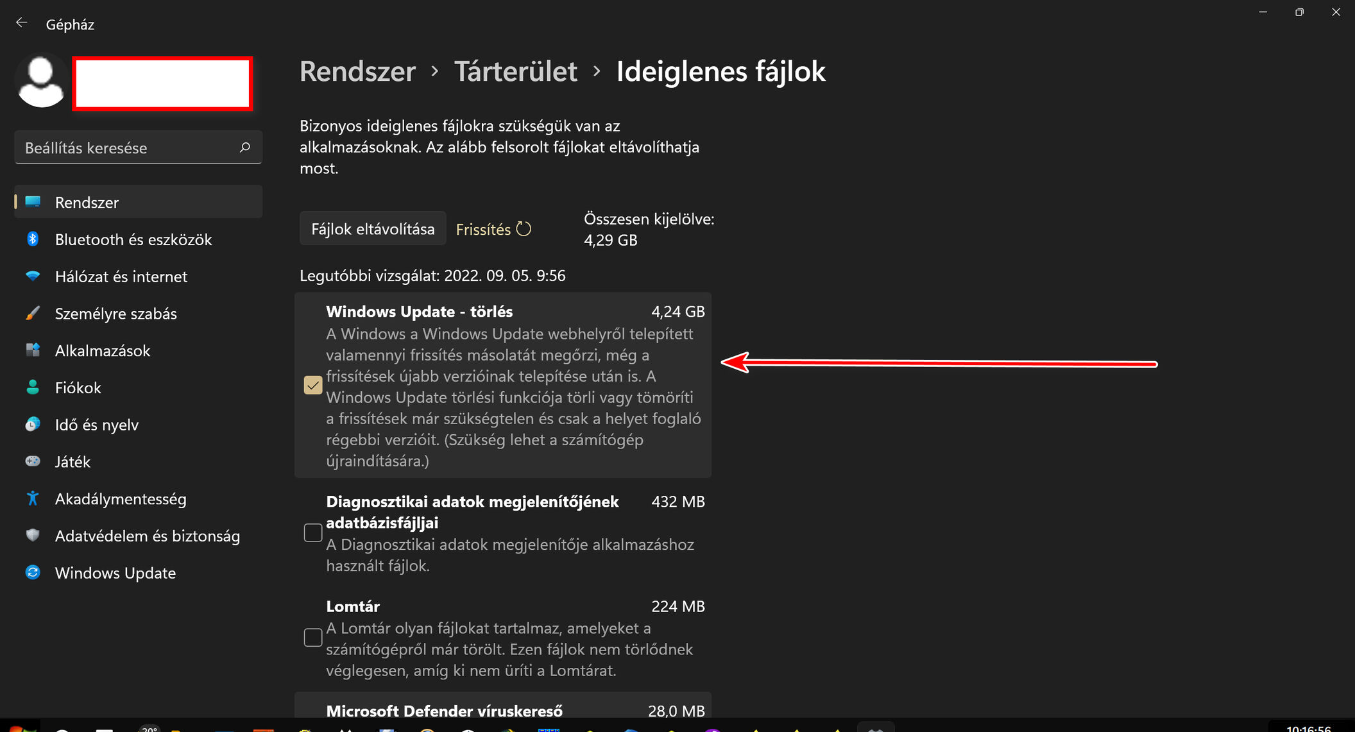
Task: Click the Rendszer monitor icon
Action: (33, 202)
